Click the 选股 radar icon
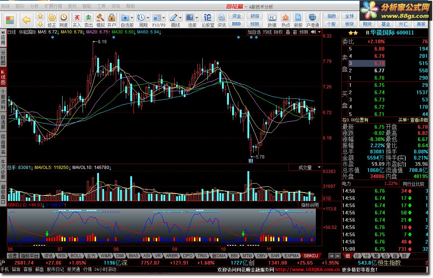This screenshot has height=278, width=433. click(190, 18)
